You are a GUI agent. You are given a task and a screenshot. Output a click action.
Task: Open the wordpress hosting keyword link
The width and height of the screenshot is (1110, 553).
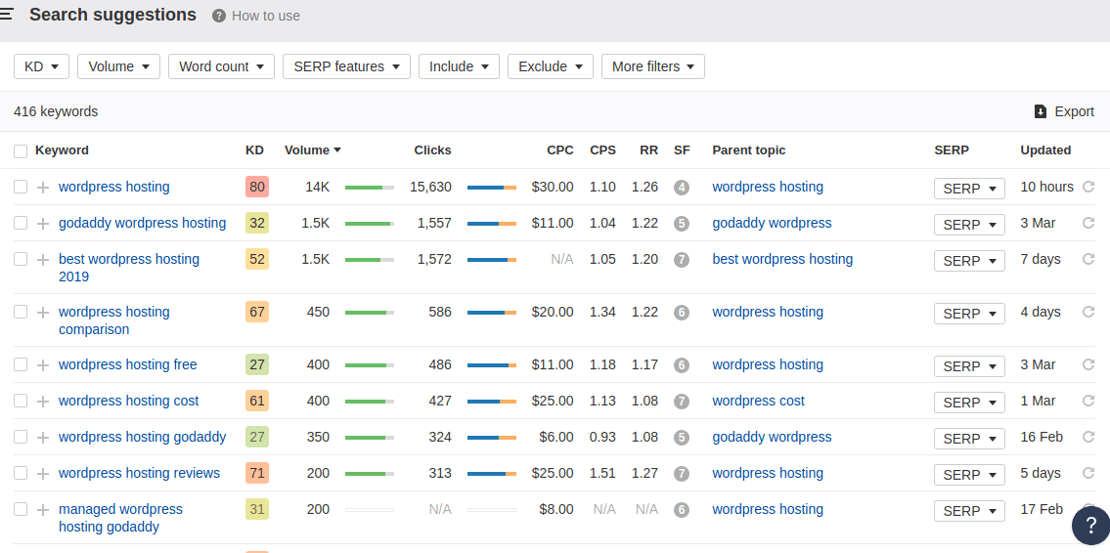pos(114,187)
